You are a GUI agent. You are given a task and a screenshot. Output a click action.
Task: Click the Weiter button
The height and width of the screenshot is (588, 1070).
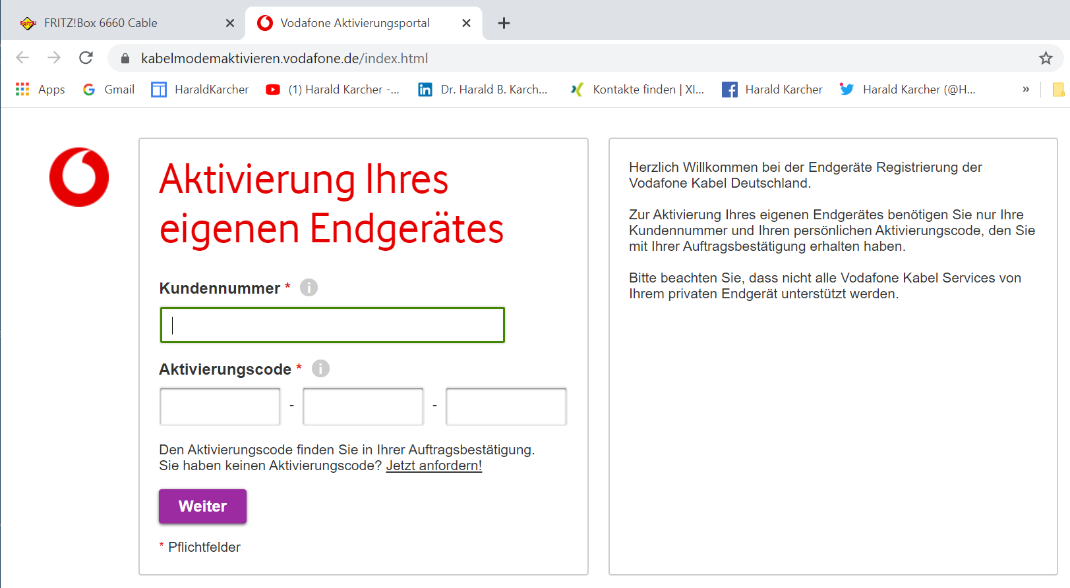click(x=202, y=506)
